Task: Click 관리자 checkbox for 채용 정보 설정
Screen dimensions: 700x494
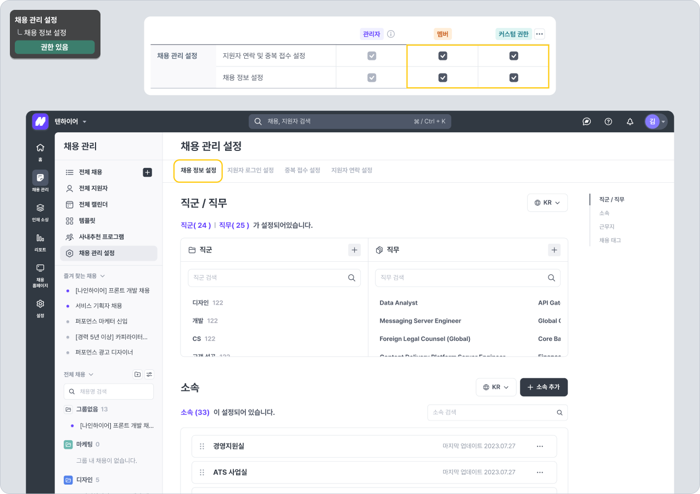Action: tap(372, 77)
